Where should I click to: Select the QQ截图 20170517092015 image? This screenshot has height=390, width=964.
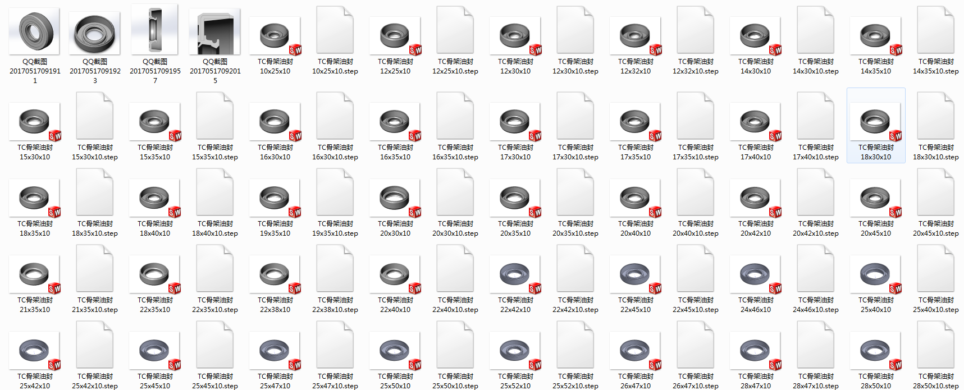(x=215, y=31)
